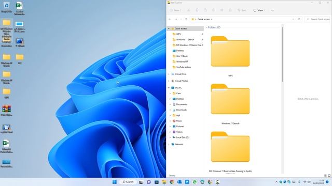Open Recycle Bin on the desktop
The height and width of the screenshot is (186, 332).
tap(6, 7)
